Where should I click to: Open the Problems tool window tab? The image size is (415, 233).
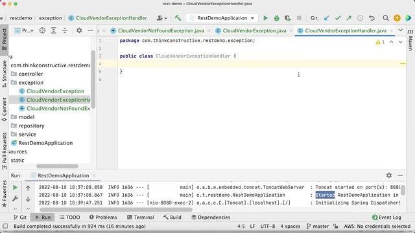click(103, 217)
